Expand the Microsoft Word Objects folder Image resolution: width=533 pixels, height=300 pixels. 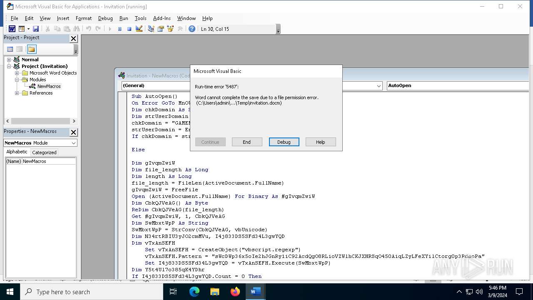coord(17,73)
